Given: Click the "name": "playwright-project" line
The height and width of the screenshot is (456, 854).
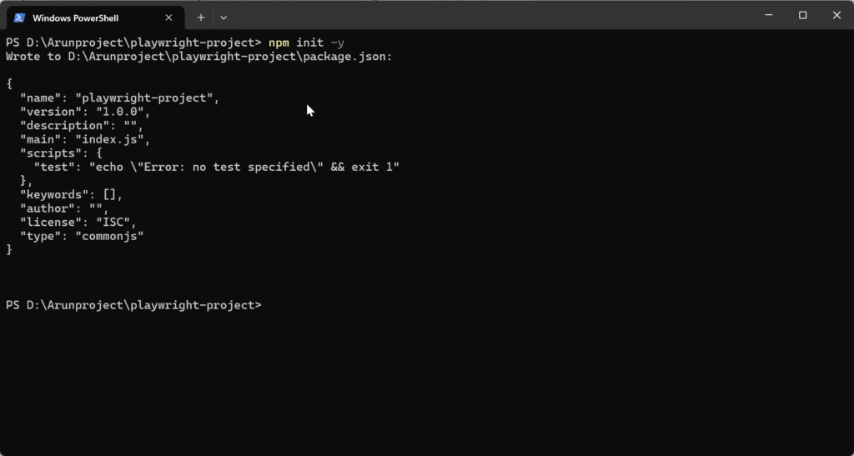Looking at the screenshot, I should click(x=119, y=98).
